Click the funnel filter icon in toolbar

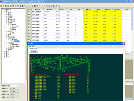(x=52, y=6)
